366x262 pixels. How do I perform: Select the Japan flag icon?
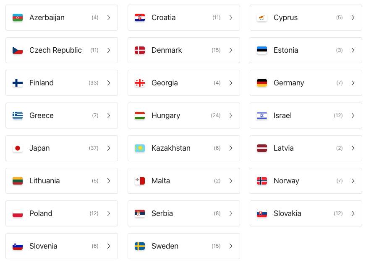(18, 148)
